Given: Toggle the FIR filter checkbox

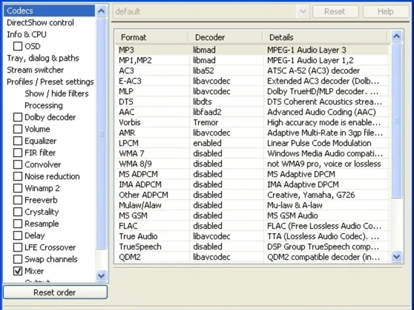Looking at the screenshot, I should (x=18, y=152).
